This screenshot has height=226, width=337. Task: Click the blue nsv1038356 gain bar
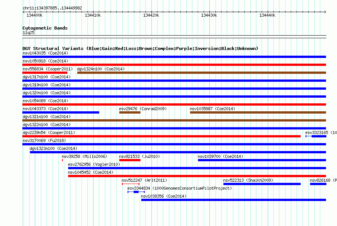click(234, 200)
